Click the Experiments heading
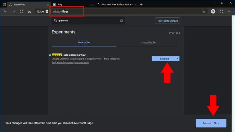235x132 pixels. point(63,32)
